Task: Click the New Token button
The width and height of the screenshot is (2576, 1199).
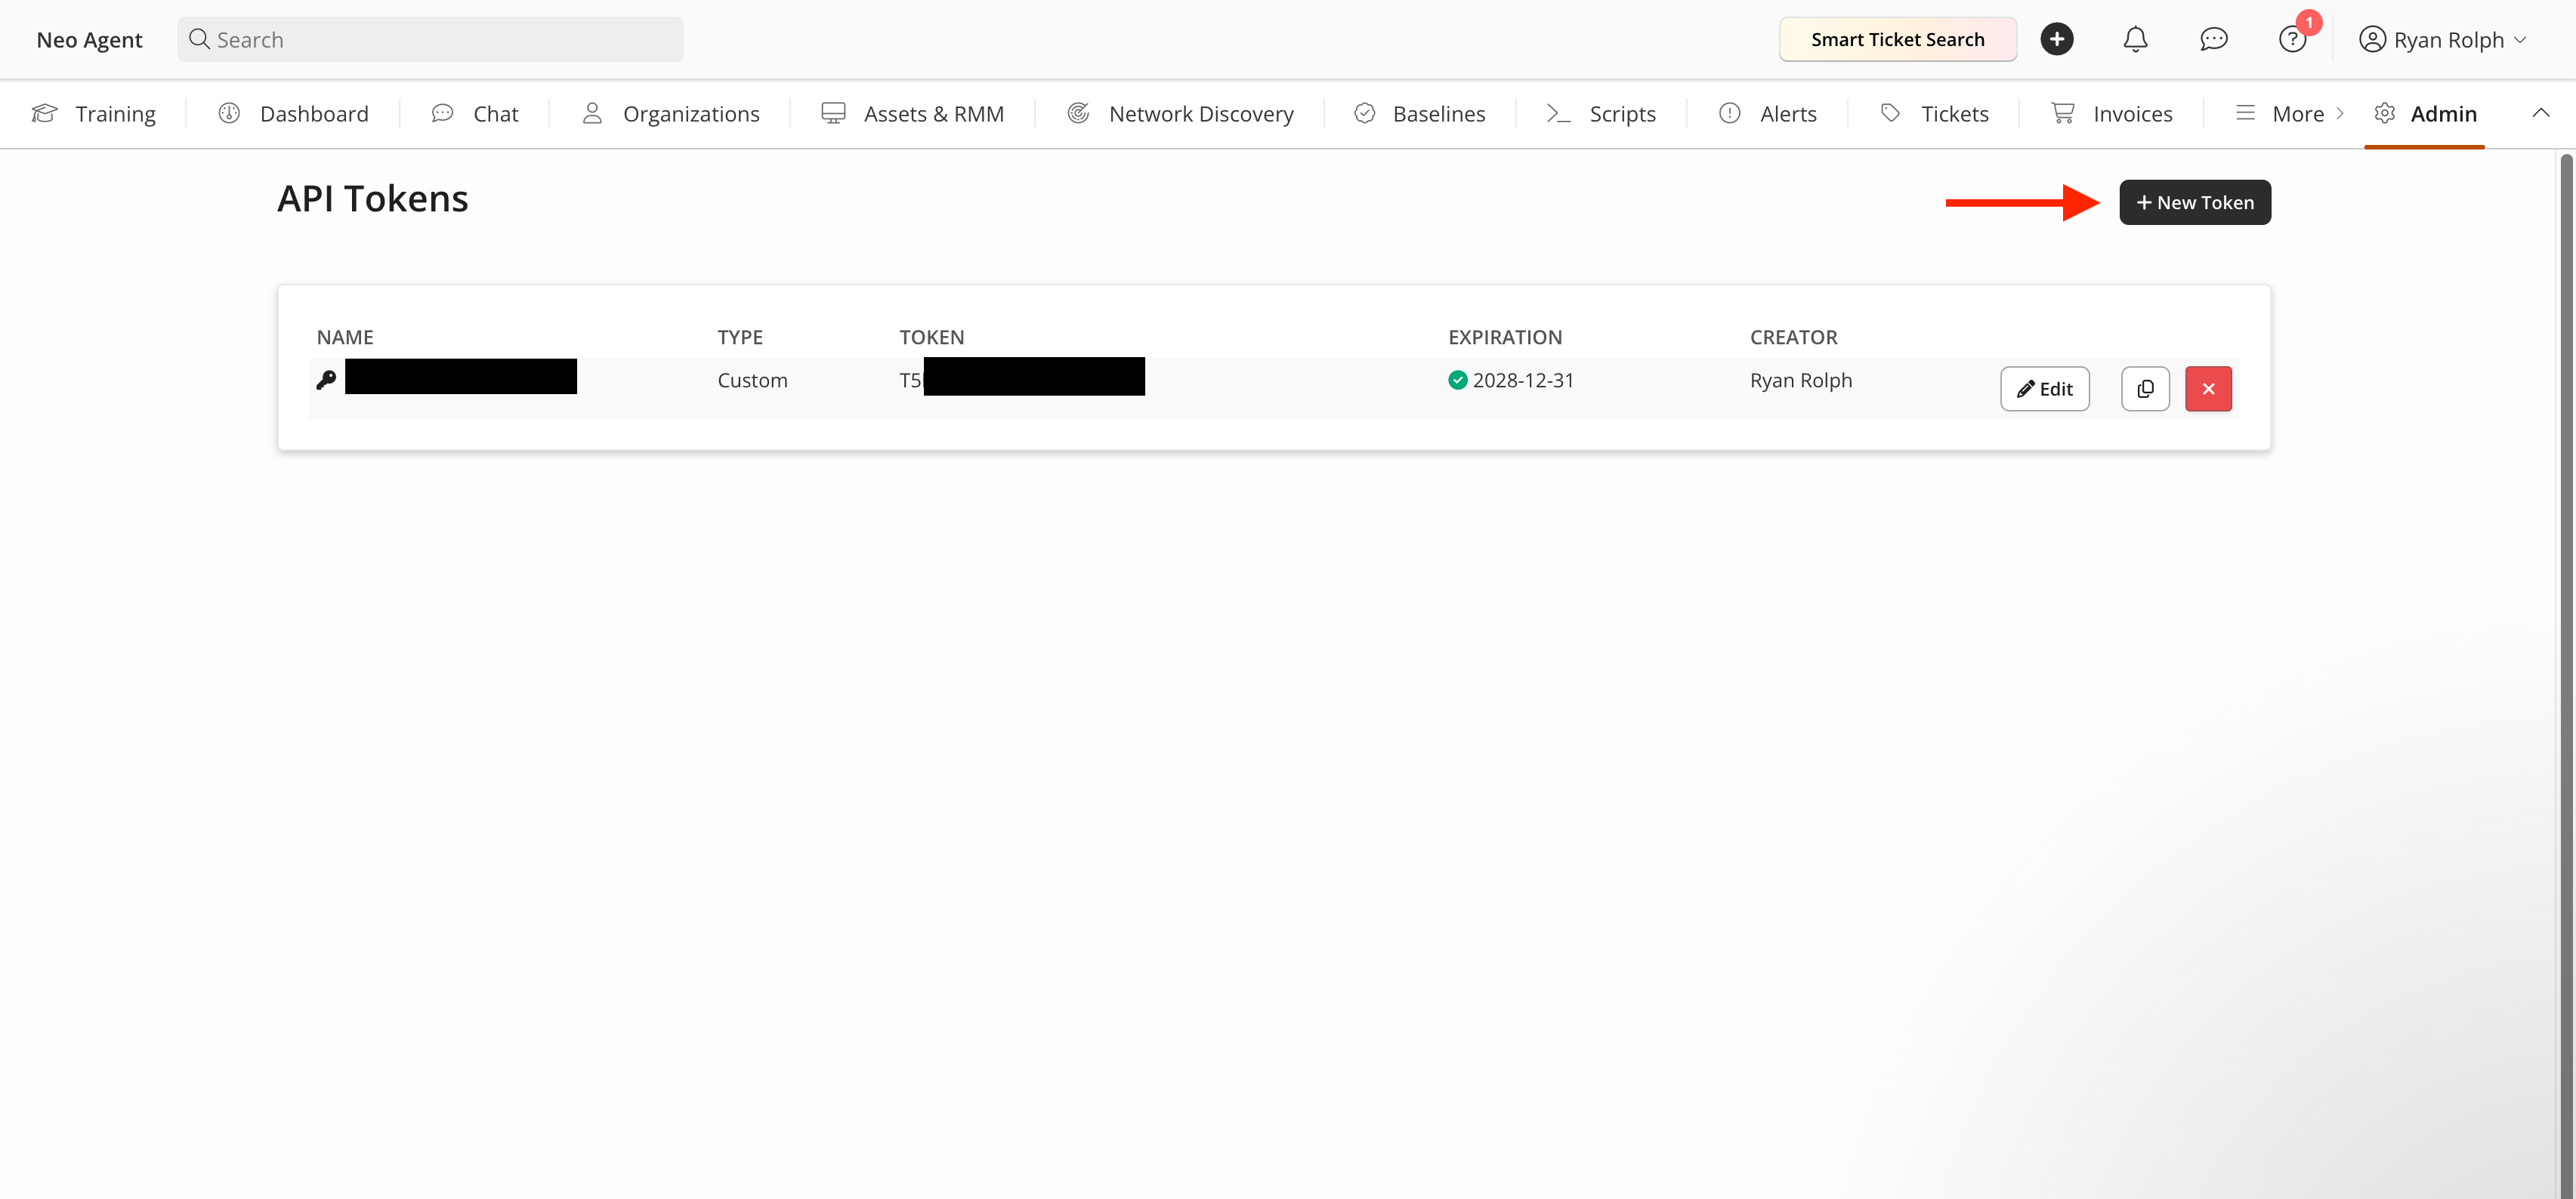Action: click(2194, 203)
